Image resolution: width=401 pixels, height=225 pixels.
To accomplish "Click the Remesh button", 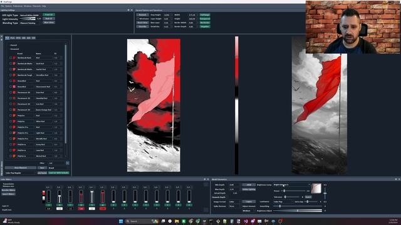I will (x=142, y=15).
